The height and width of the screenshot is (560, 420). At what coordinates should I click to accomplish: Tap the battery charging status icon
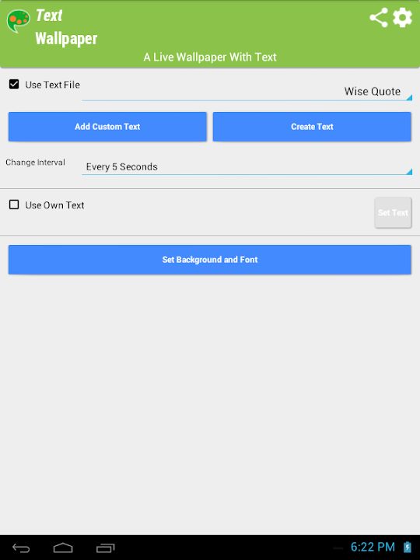click(407, 547)
